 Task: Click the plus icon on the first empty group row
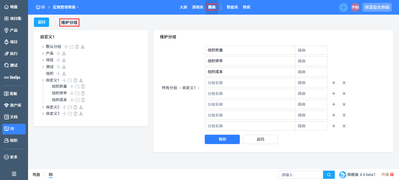point(334,83)
